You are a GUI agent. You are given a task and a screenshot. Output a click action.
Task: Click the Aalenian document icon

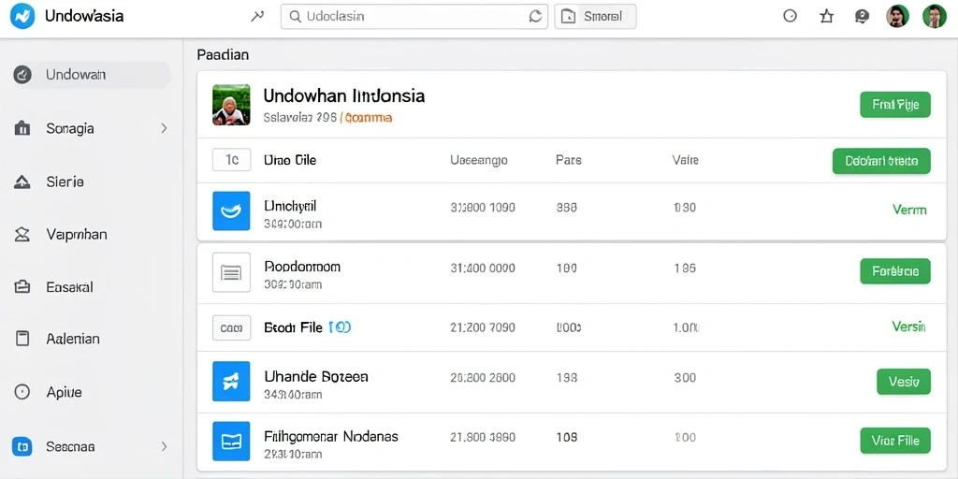[x=22, y=339]
